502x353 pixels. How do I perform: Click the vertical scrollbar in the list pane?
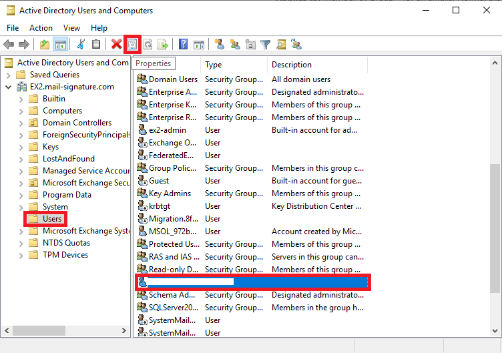[495, 227]
